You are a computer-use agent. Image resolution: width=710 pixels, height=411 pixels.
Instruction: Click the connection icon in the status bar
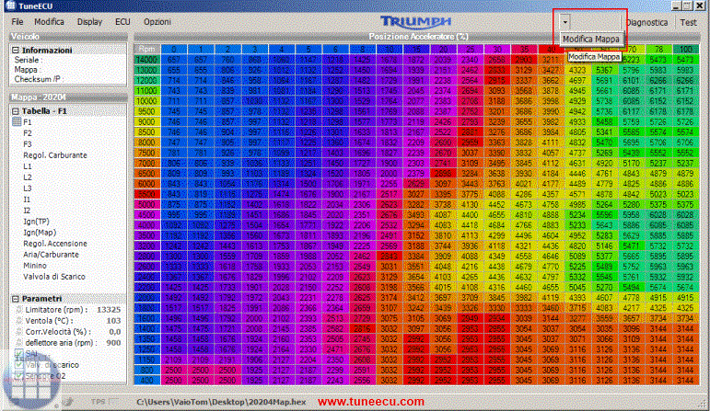point(68,401)
